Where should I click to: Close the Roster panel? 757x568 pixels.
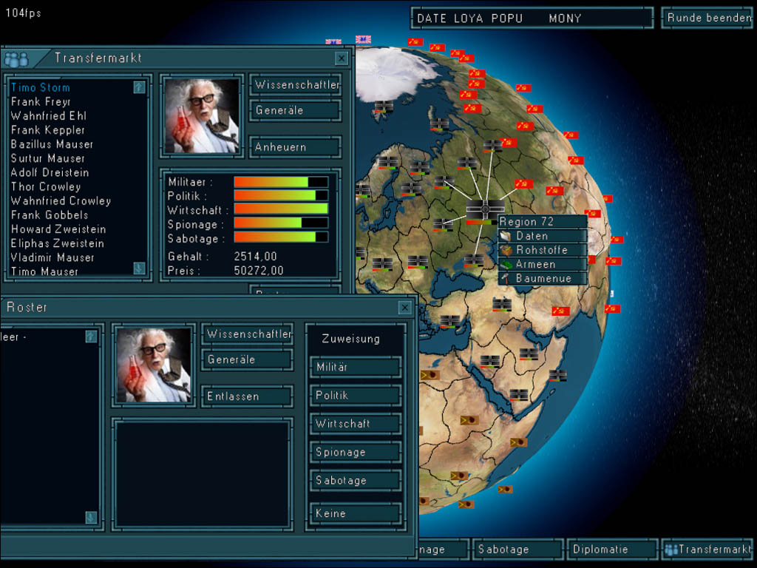[404, 308]
